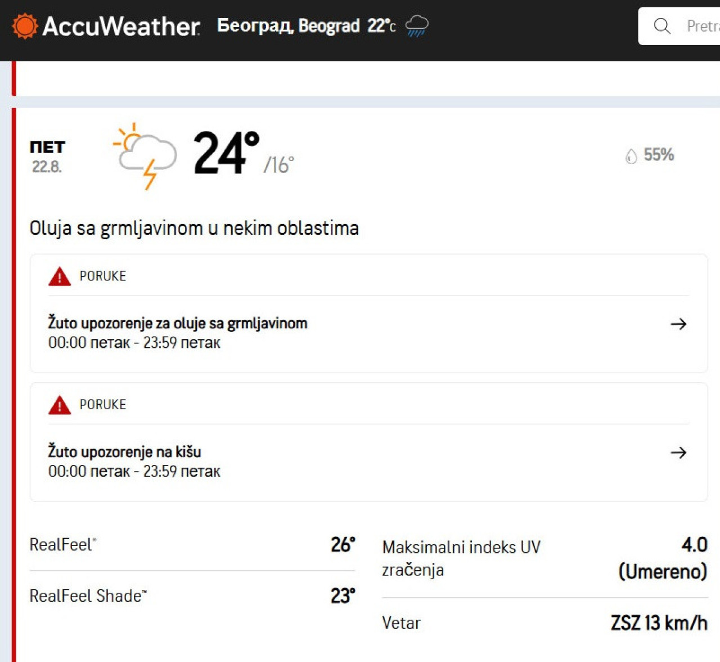The height and width of the screenshot is (662, 720).
Task: Click the thunderstorm weather icon
Action: click(x=145, y=155)
